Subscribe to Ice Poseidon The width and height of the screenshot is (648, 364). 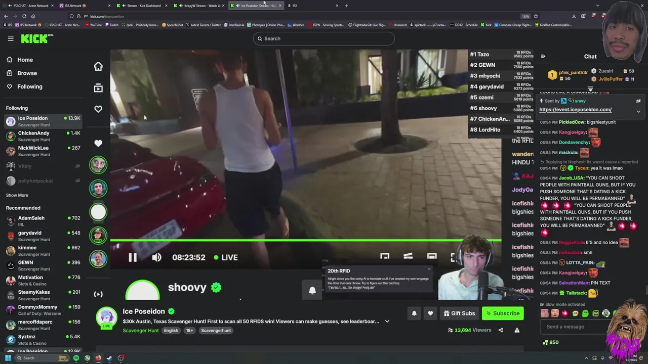click(x=503, y=313)
